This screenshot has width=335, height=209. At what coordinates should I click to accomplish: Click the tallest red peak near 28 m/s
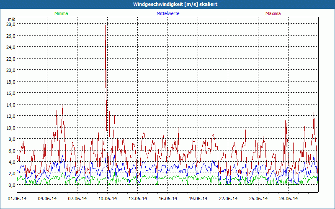pos(106,27)
